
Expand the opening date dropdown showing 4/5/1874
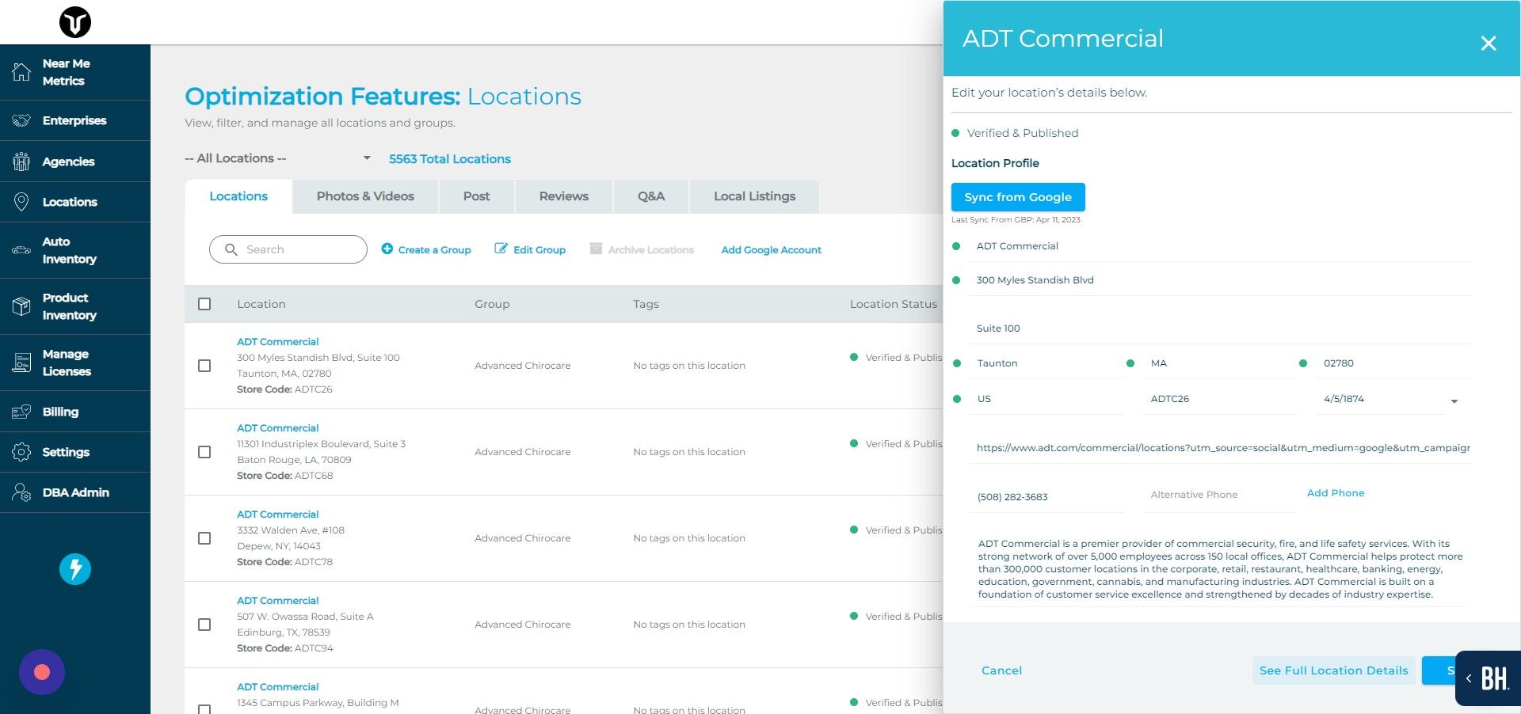(1454, 401)
